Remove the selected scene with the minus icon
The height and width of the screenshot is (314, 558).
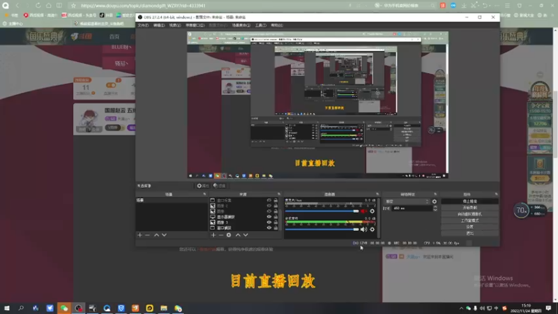[x=147, y=235]
